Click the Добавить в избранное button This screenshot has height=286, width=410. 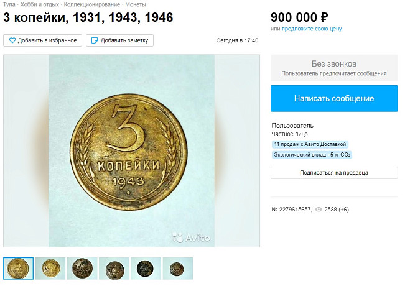(x=43, y=40)
